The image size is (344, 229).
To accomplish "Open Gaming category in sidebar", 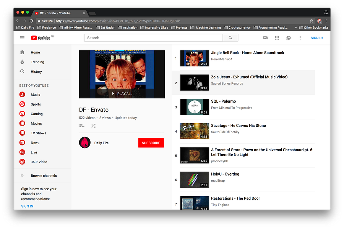I will [37, 114].
